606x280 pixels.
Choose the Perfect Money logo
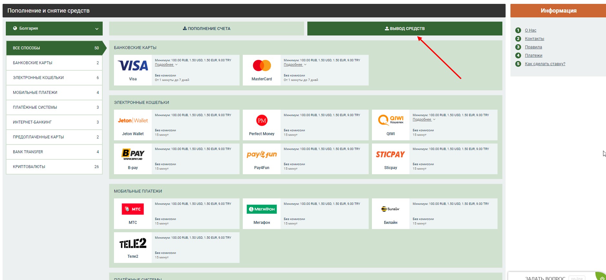tap(262, 121)
